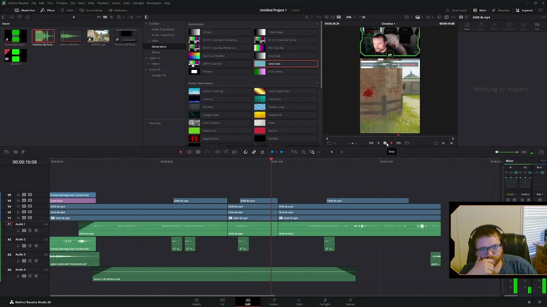This screenshot has height=307, width=547.
Task: Toggle the position lock padlock icon
Action: pyautogui.click(x=262, y=152)
